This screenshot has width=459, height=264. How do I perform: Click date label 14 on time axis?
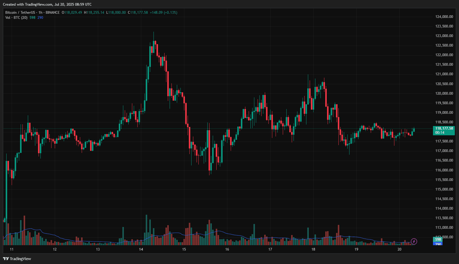tap(141, 249)
